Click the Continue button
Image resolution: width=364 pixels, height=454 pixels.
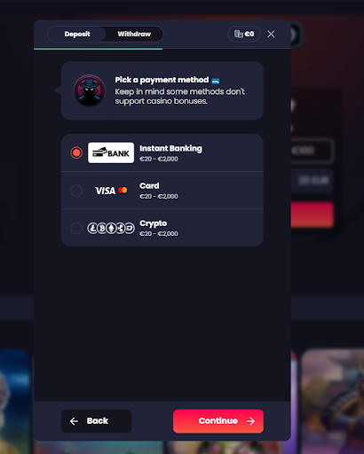pos(218,421)
